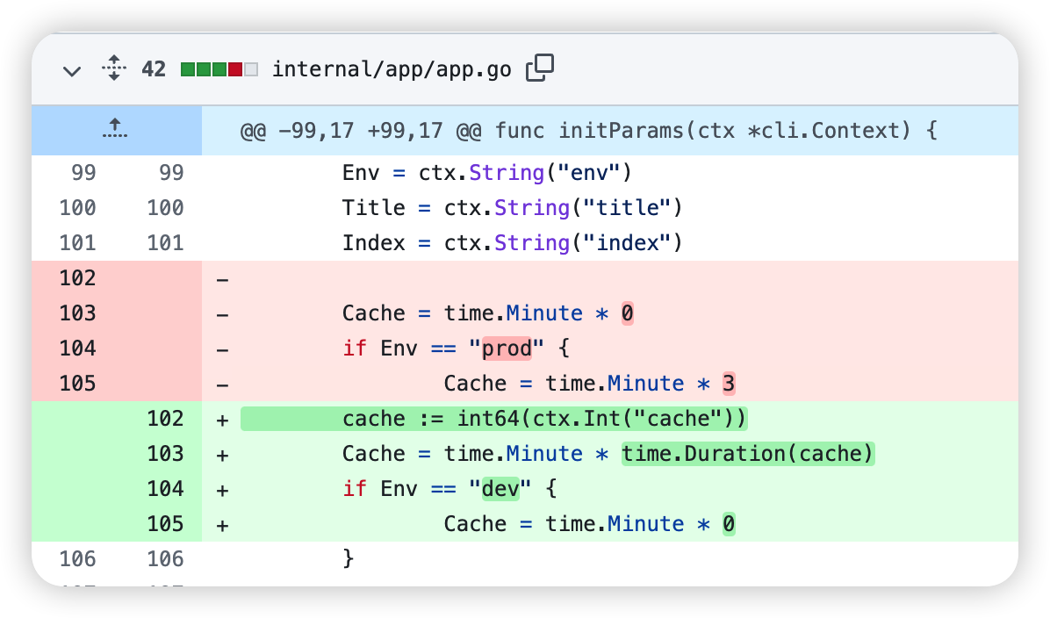Screen dimensions: 1050x618
Task: Select new line number 106
Action: point(165,559)
